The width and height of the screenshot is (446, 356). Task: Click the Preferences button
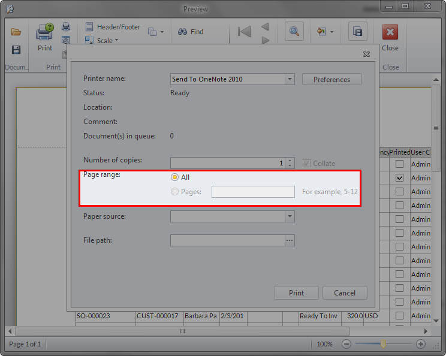pyautogui.click(x=332, y=79)
